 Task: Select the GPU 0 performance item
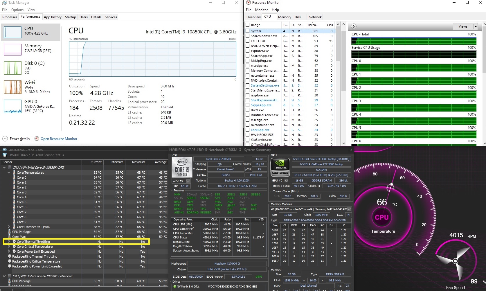(x=31, y=106)
